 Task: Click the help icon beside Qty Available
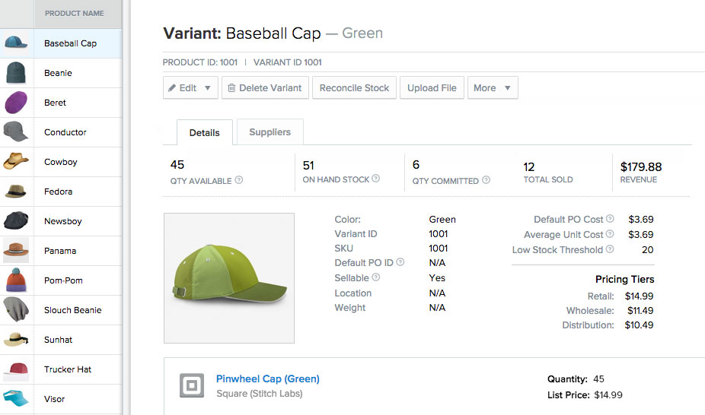pos(239,181)
